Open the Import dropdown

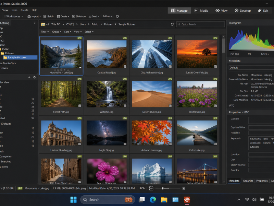[34, 16]
